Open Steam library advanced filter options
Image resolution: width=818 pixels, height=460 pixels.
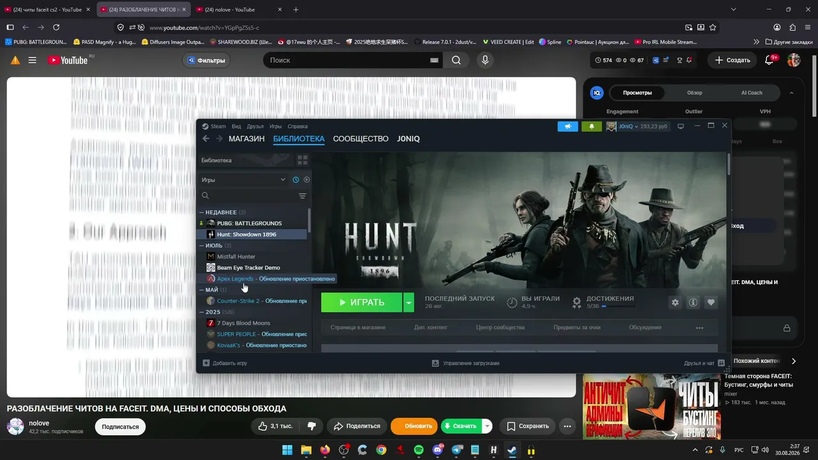pos(302,196)
